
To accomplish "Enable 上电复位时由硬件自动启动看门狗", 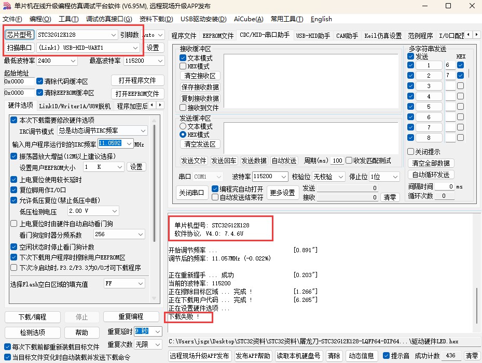I will (x=13, y=223).
